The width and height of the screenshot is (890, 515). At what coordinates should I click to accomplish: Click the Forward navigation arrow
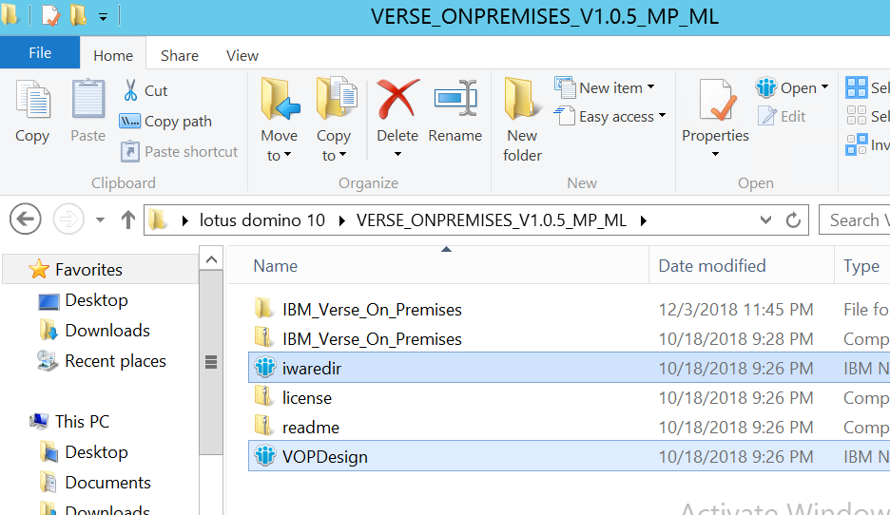(x=68, y=219)
